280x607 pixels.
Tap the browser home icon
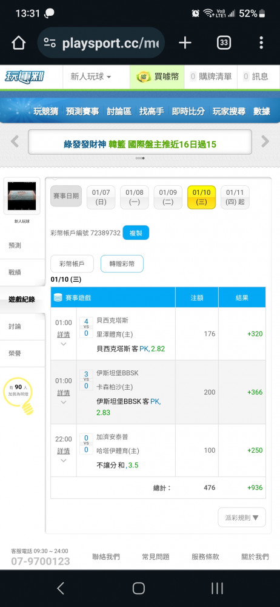coord(18,42)
